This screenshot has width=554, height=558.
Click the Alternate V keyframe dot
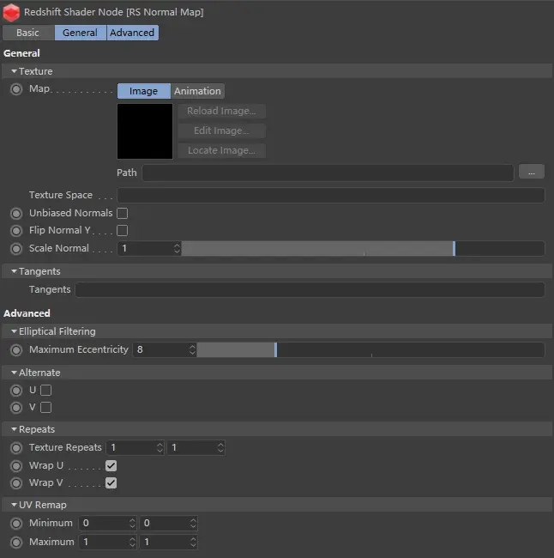[x=16, y=408]
